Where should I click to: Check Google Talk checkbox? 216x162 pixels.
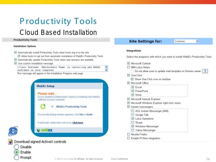pos(133,115)
